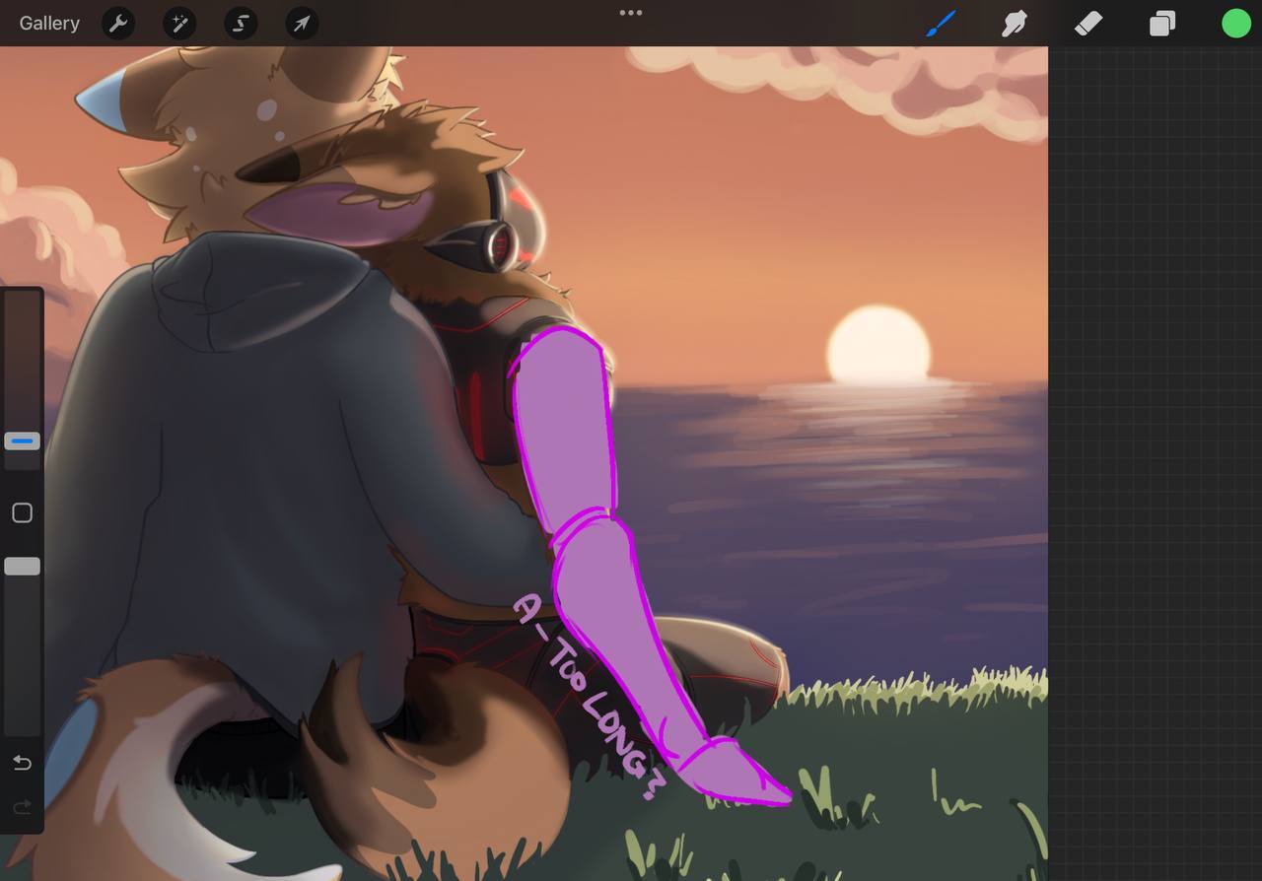Viewport: 1262px width, 881px height.
Task: Click the grey opacity slider handle
Action: point(22,566)
